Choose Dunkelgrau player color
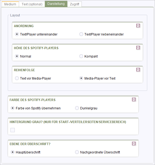Screen dimensions: 155x165 coord(77,108)
